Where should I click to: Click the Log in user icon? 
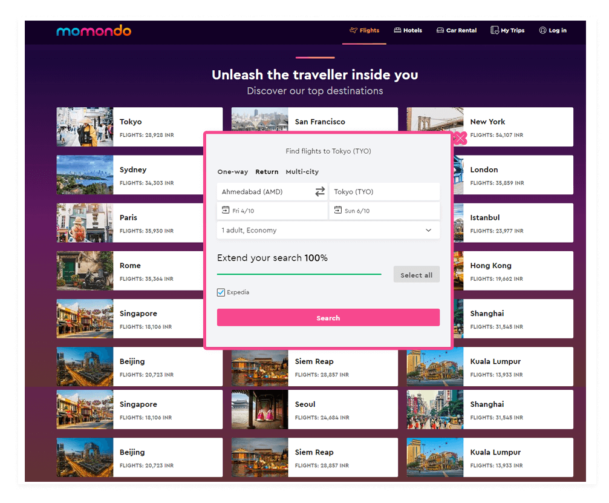542,30
